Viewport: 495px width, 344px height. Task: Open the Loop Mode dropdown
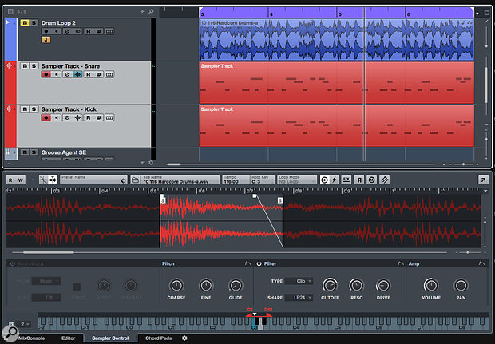pos(297,180)
